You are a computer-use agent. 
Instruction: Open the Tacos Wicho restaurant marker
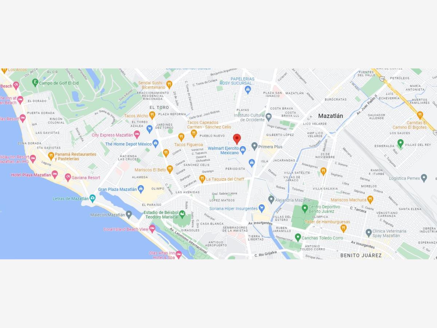[x=152, y=116]
